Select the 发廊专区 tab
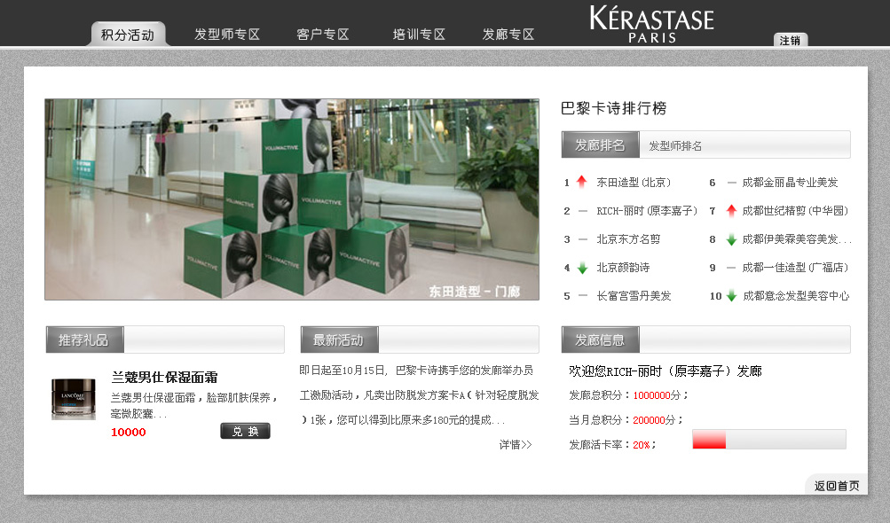Viewport: 890px width, 523px height. pos(508,35)
